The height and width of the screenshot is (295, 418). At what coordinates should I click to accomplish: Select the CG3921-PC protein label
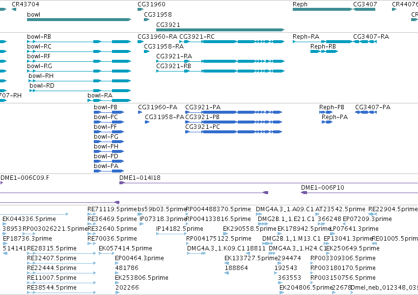[x=202, y=127]
